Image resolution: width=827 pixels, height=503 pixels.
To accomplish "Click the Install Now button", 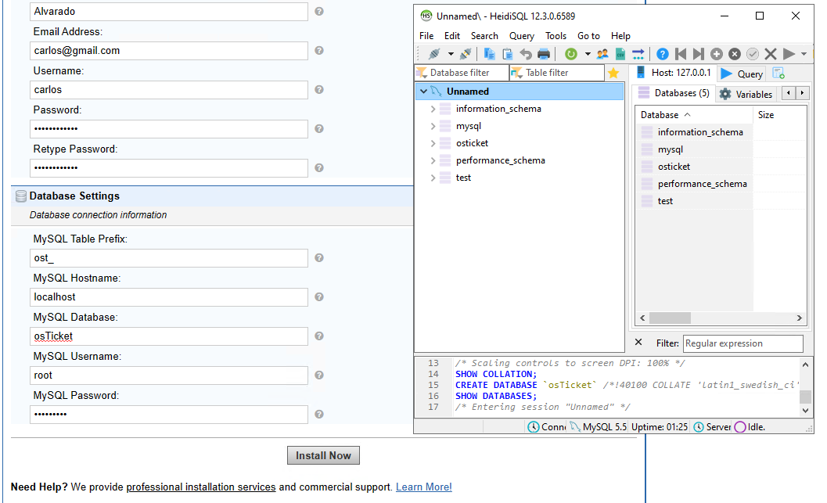I will [x=323, y=454].
